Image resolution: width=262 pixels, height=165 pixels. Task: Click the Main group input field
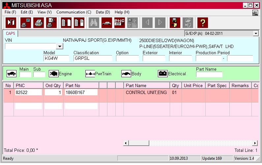(x=25, y=75)
